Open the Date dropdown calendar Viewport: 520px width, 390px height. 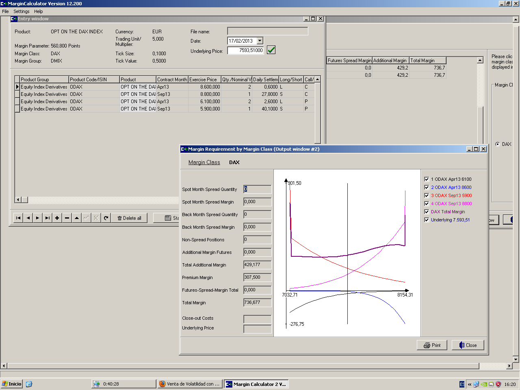pyautogui.click(x=260, y=41)
